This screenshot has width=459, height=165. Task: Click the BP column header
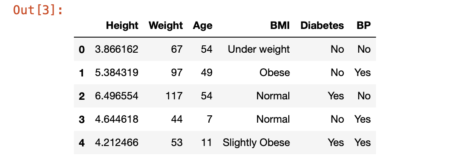pyautogui.click(x=363, y=26)
